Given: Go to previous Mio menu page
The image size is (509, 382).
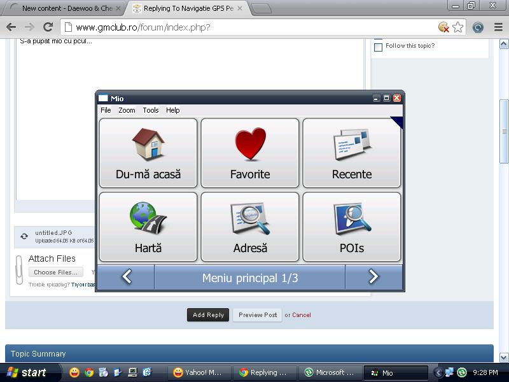Looking at the screenshot, I should 126,277.
